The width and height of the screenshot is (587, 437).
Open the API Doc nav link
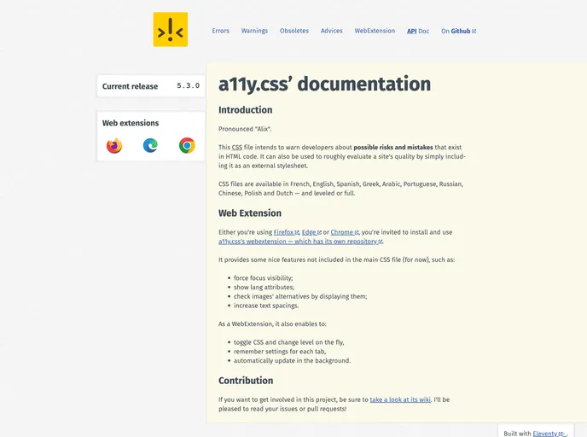coord(418,31)
